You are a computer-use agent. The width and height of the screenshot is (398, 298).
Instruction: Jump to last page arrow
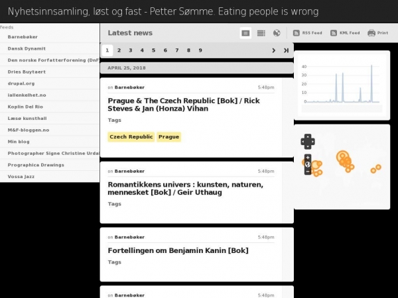coord(286,50)
